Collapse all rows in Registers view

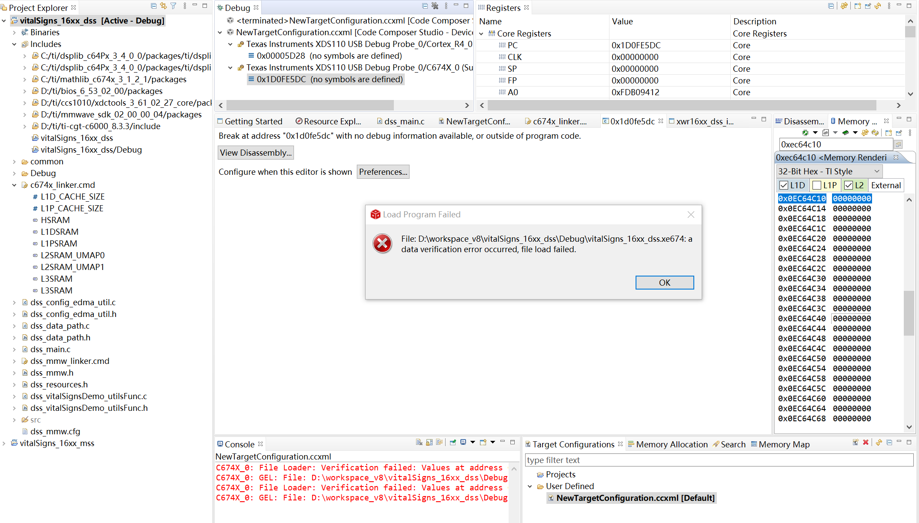[x=831, y=6]
